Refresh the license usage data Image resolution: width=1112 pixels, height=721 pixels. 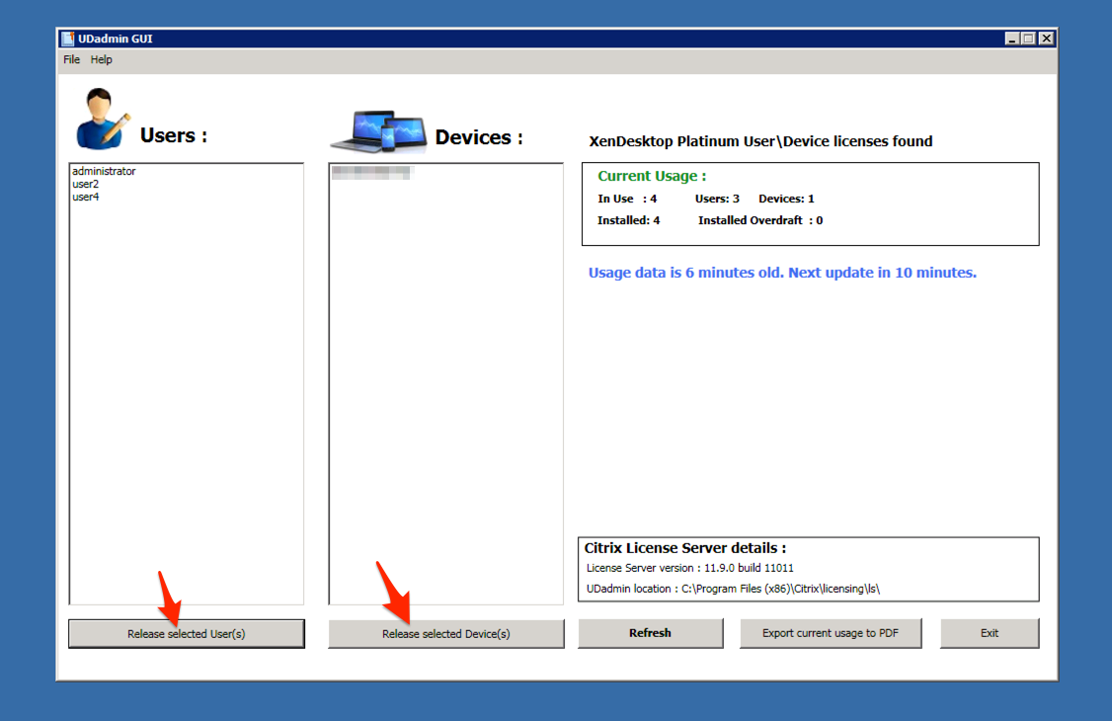[650, 632]
